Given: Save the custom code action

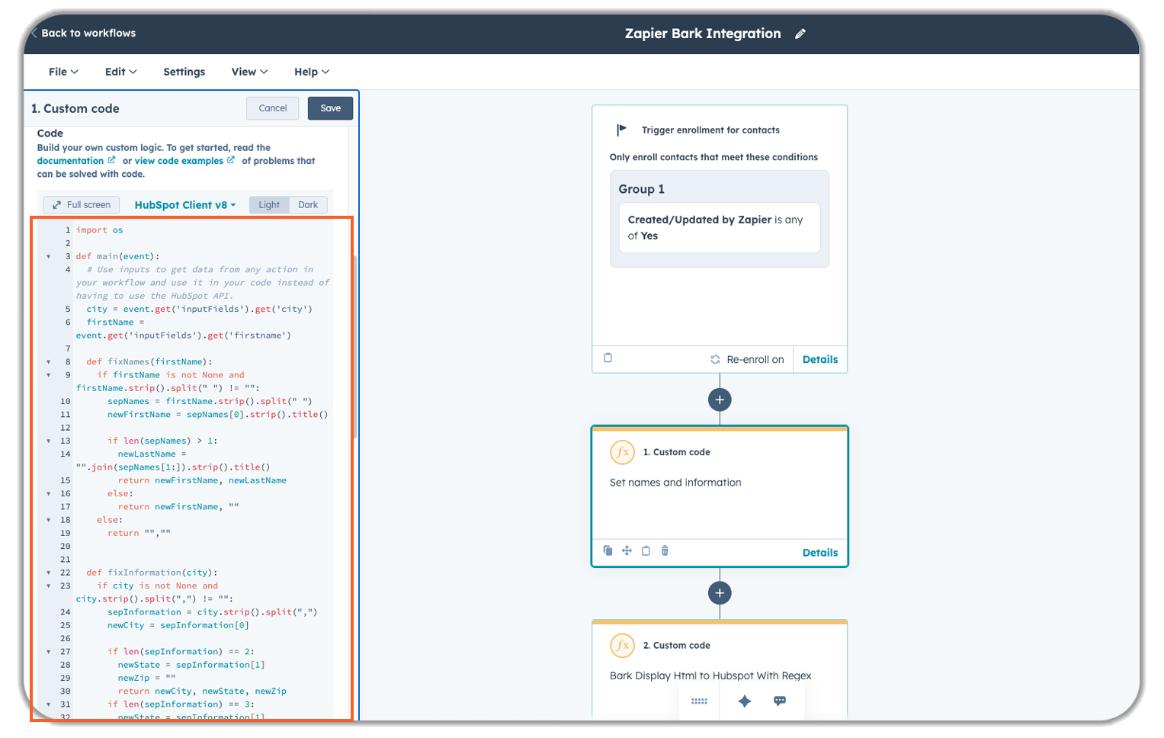Looking at the screenshot, I should click(x=330, y=108).
